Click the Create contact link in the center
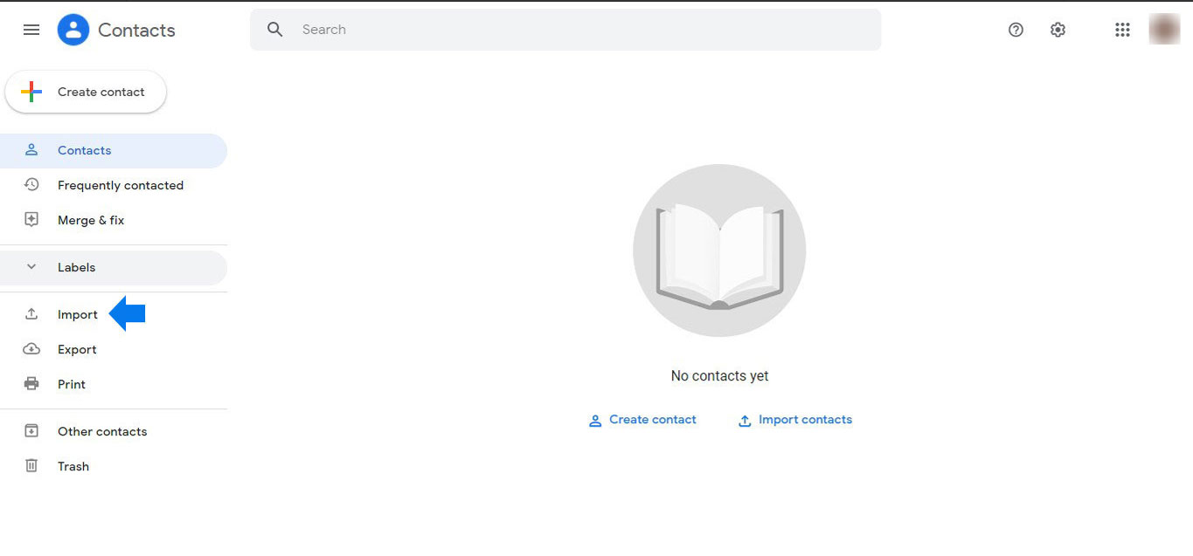The width and height of the screenshot is (1193, 556). [652, 420]
